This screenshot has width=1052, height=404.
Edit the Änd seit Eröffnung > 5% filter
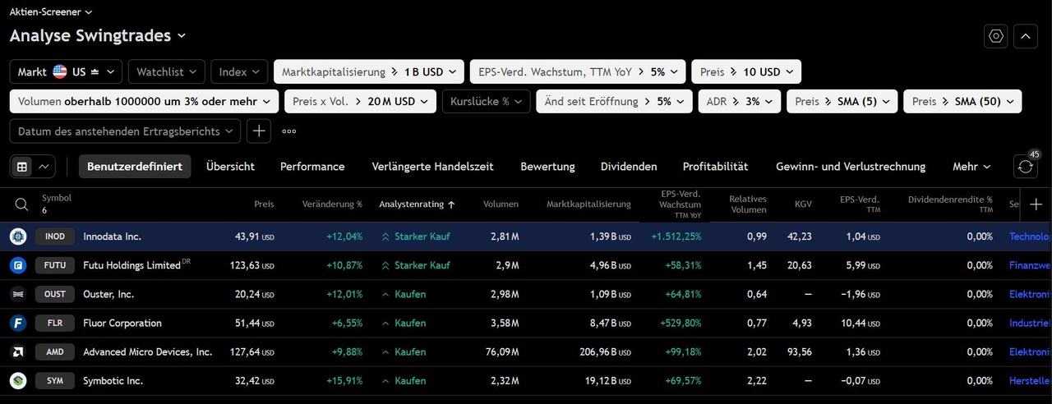[614, 102]
